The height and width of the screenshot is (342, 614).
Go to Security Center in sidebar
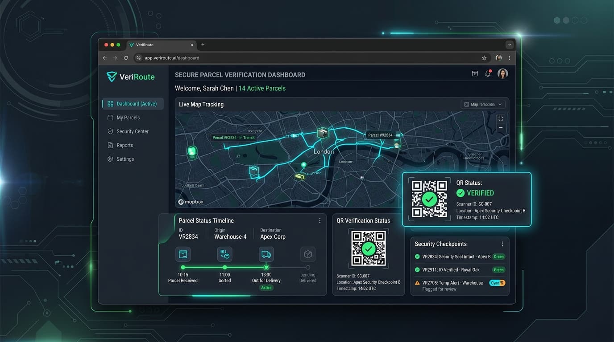tap(133, 131)
